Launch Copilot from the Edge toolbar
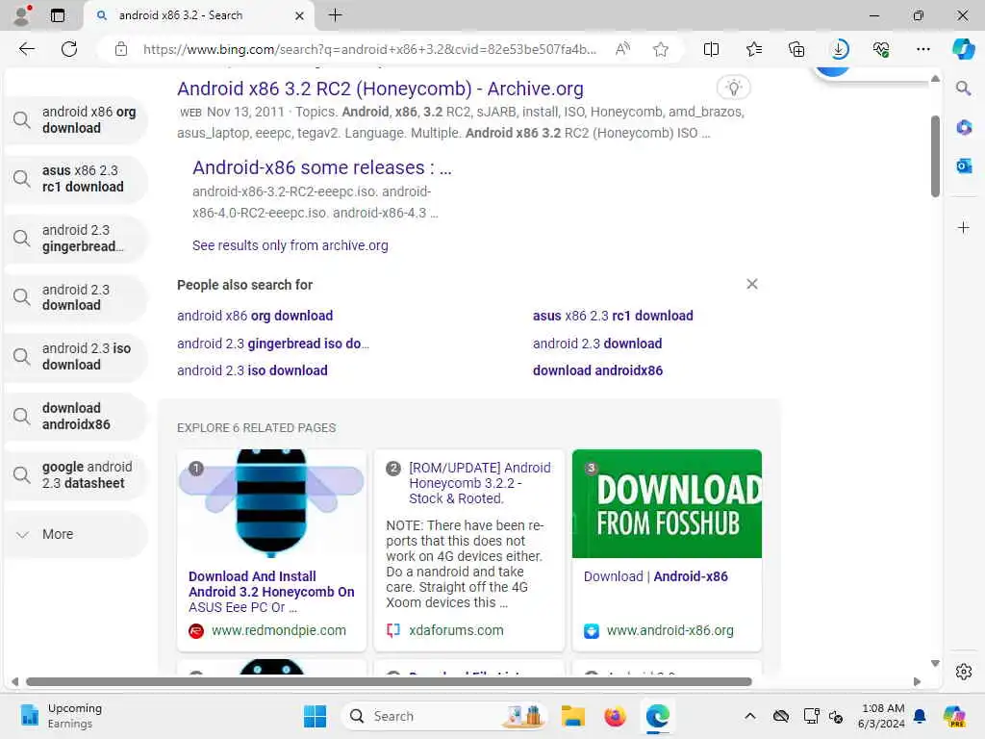 pyautogui.click(x=963, y=49)
